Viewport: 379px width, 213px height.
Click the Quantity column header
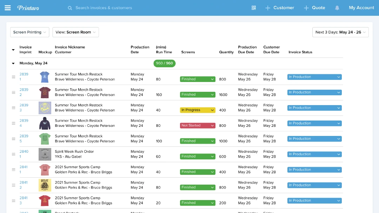pos(226,52)
